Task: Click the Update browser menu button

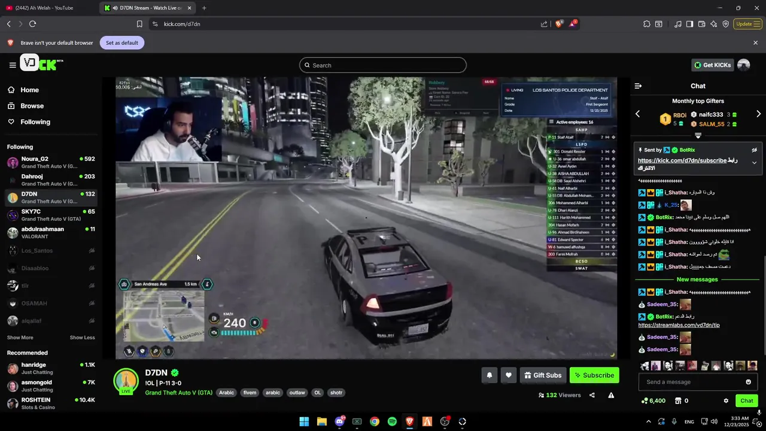Action: [x=747, y=24]
